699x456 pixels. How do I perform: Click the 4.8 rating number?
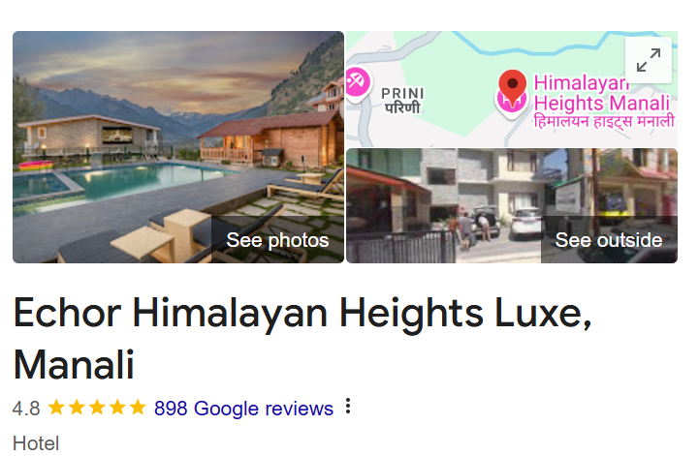pos(26,409)
